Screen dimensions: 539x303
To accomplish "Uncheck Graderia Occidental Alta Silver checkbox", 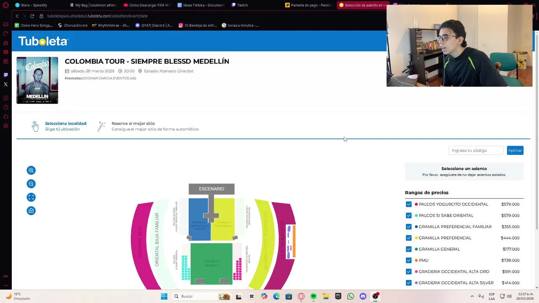I will (x=408, y=283).
